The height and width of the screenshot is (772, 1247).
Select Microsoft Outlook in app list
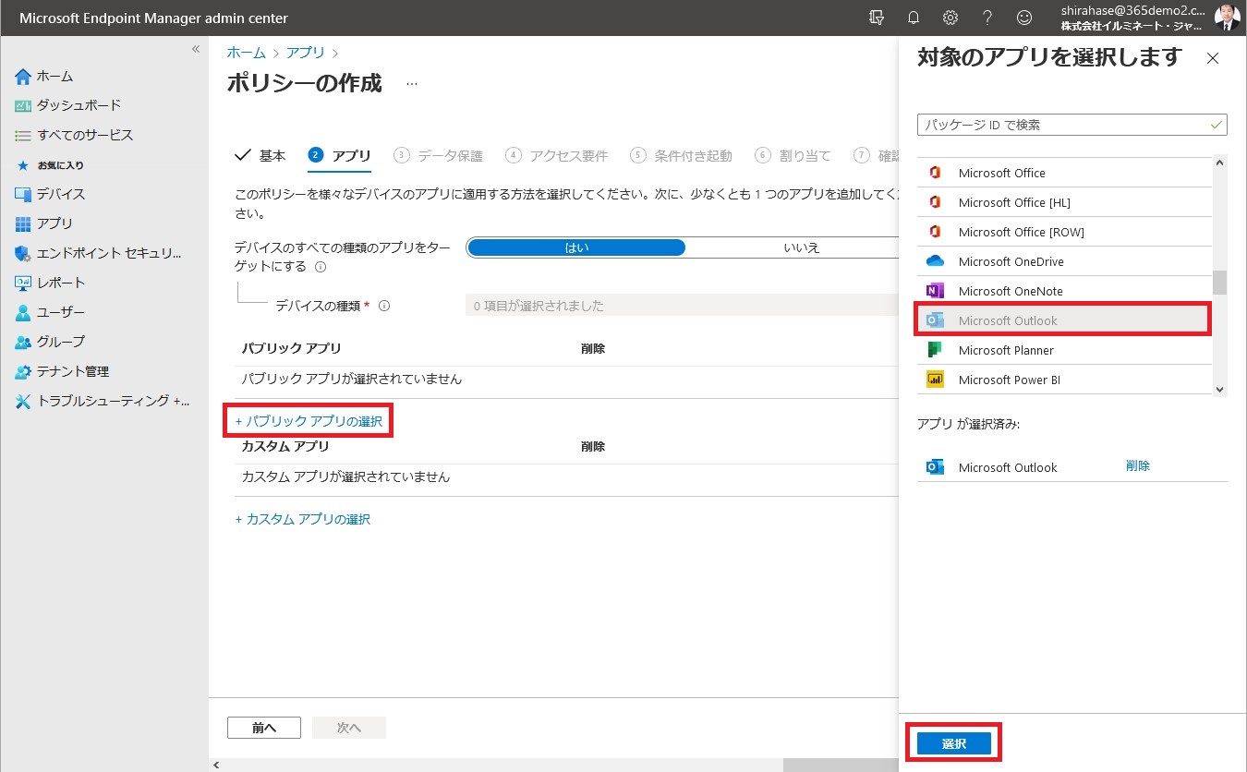[x=1064, y=320]
